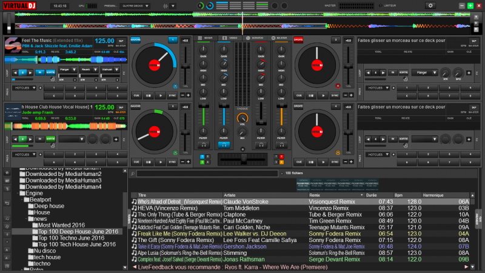Toggle the GAUCHE crossfader assign on deck 1
Viewport: 485px width, 273px height.
tap(136, 39)
